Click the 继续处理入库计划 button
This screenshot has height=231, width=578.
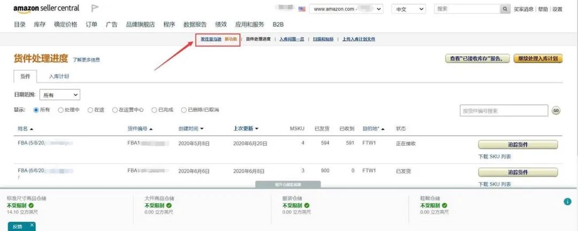538,59
